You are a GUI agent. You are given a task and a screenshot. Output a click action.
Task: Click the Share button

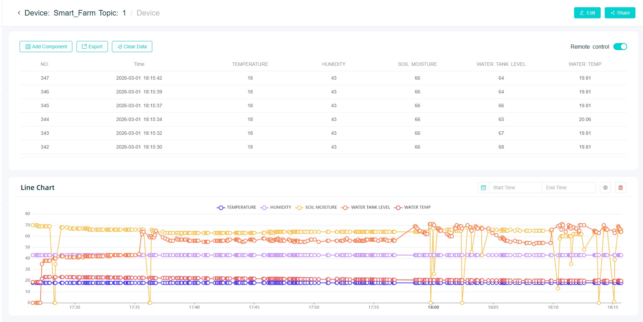(x=620, y=13)
